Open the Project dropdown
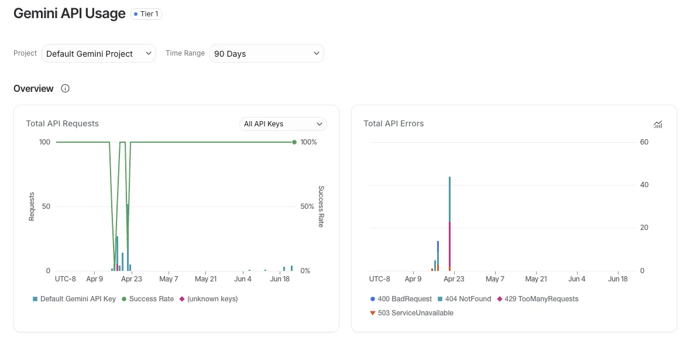Image resolution: width=687 pixels, height=344 pixels. (99, 53)
